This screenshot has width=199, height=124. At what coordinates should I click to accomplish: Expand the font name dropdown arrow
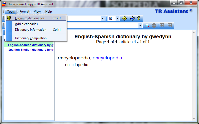(x=103, y=19)
